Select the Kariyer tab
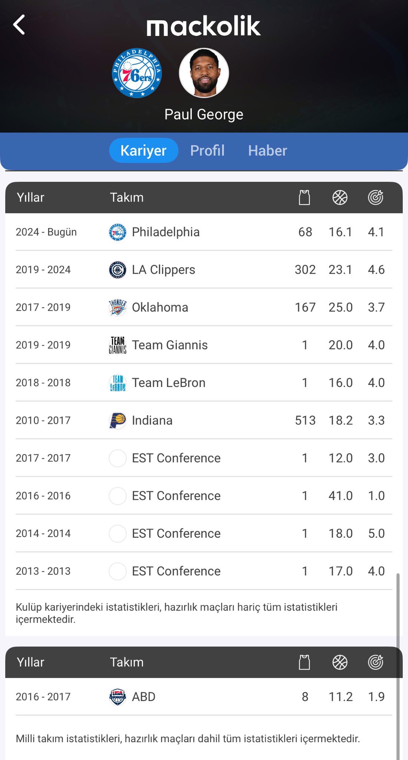 (144, 151)
